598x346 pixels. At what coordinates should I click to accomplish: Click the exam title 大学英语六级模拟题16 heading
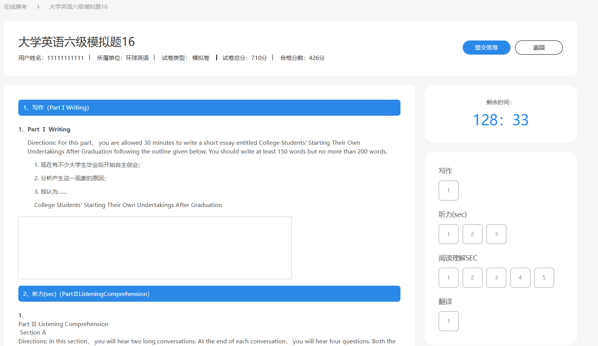click(x=76, y=42)
